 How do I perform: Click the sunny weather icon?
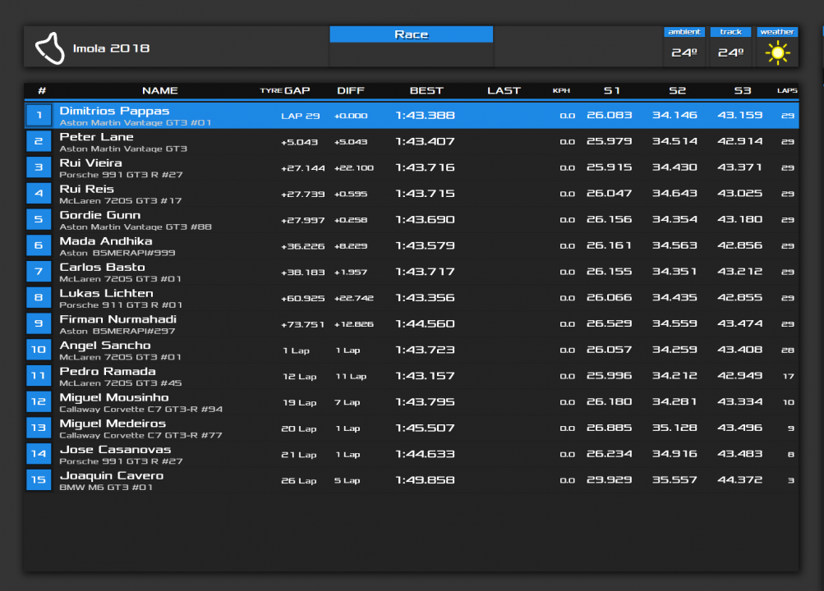(777, 53)
